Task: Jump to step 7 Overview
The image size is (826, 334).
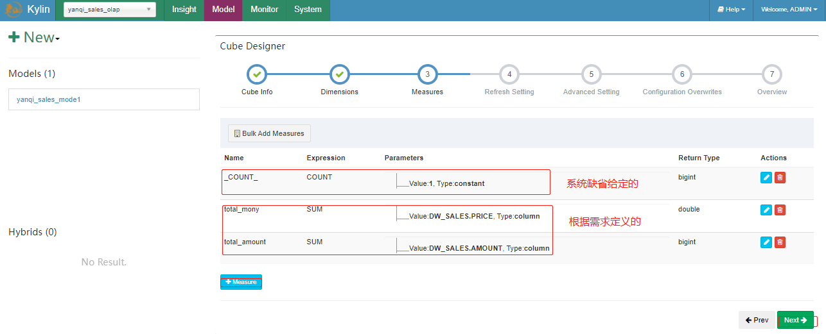Action: (772, 75)
